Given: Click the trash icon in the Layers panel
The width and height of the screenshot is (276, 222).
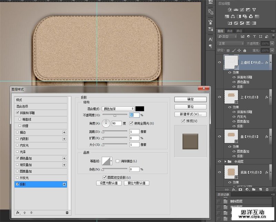Looking at the screenshot, I should click(x=268, y=189).
